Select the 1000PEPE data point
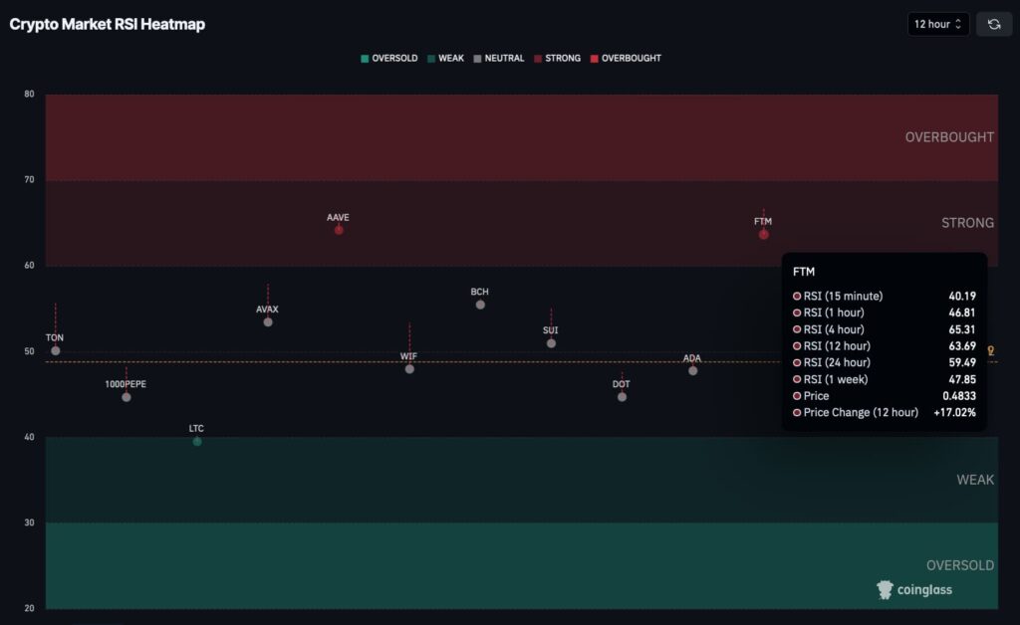 127,397
